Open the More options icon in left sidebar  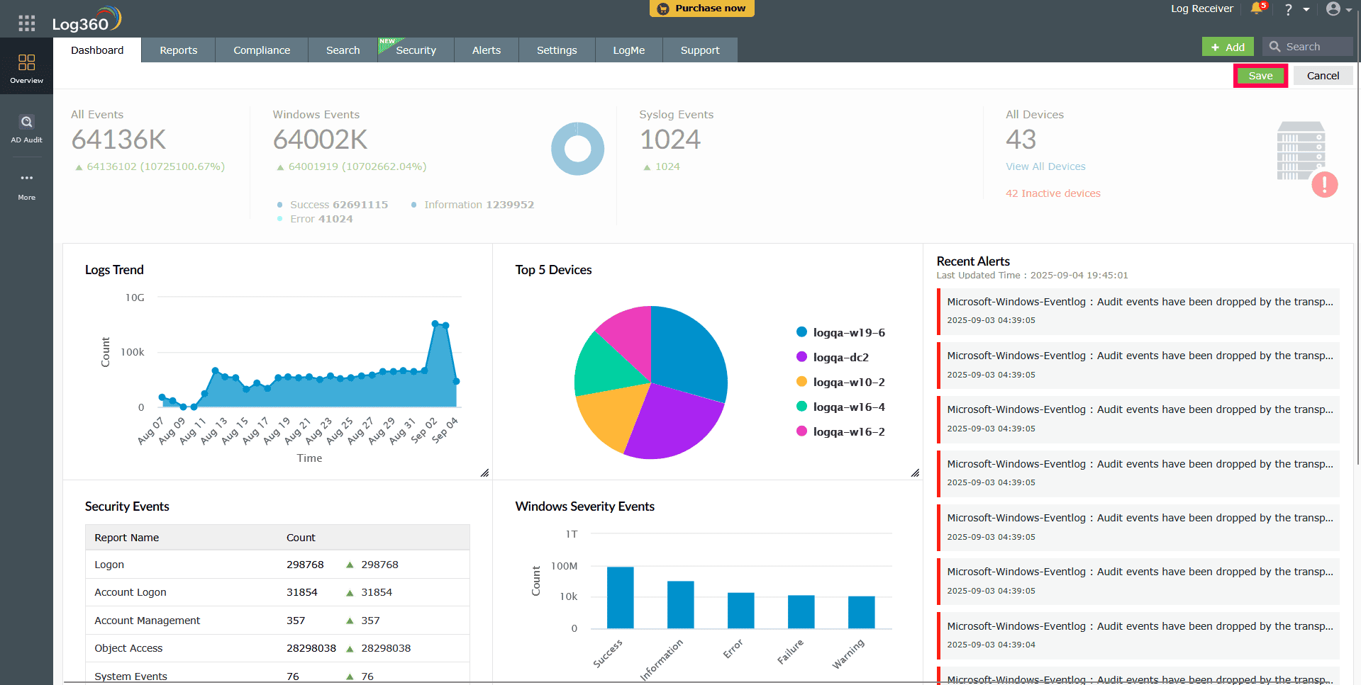coord(26,178)
